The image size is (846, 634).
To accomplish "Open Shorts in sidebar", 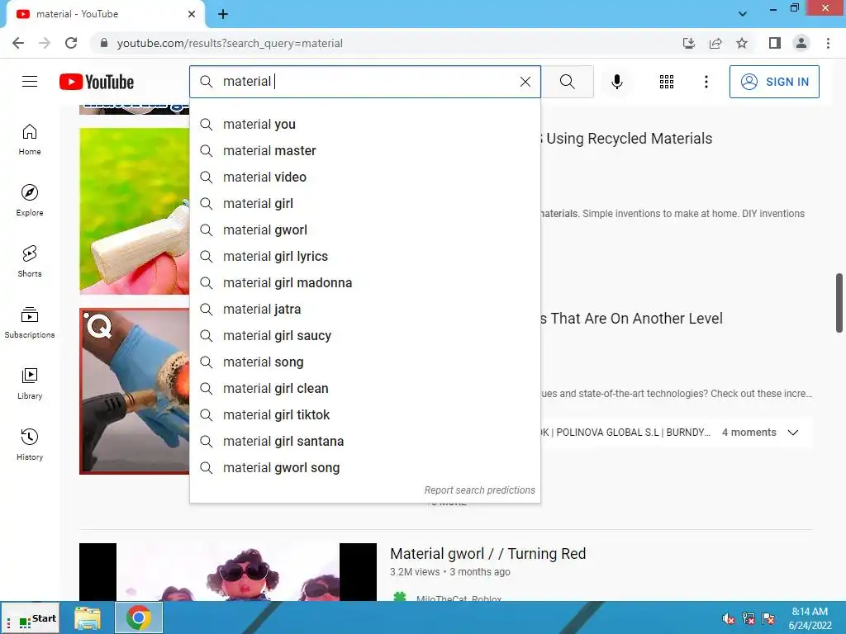I will pos(30,262).
